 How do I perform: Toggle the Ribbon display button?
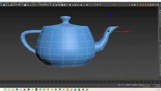point(62,5)
